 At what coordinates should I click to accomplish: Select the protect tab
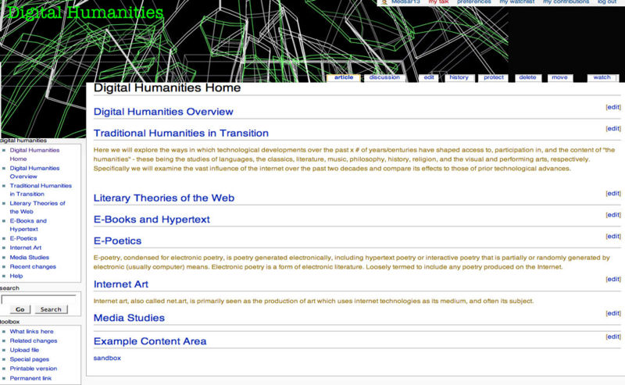click(x=494, y=77)
